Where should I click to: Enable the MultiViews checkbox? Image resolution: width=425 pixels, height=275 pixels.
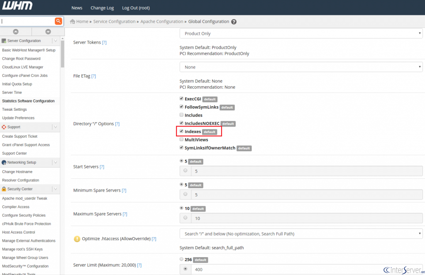coord(182,139)
